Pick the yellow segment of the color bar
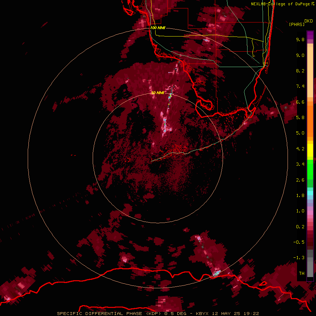The image size is (316, 316). (310, 150)
